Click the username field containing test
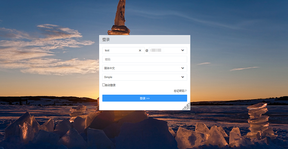The width and height of the screenshot is (288, 149). [123, 50]
